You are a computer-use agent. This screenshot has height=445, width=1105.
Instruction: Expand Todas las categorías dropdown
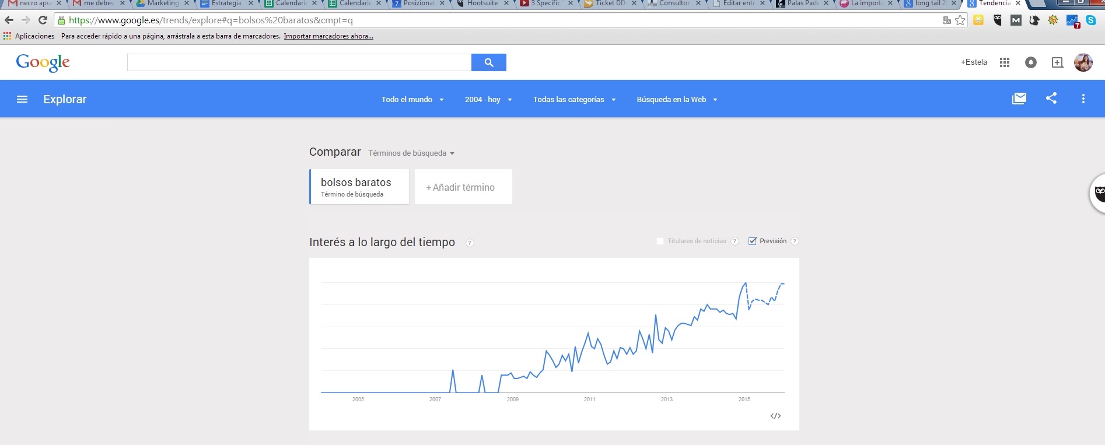coord(574,100)
